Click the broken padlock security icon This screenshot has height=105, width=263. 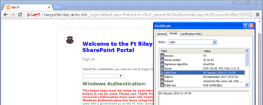click(x=29, y=15)
